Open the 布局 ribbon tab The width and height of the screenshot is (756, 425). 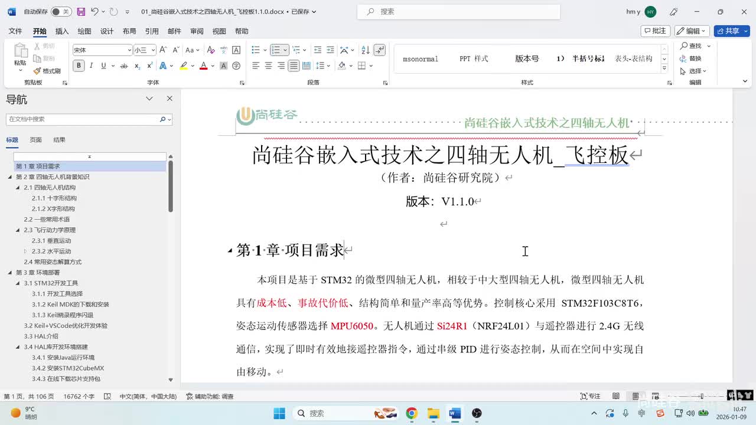129,31
